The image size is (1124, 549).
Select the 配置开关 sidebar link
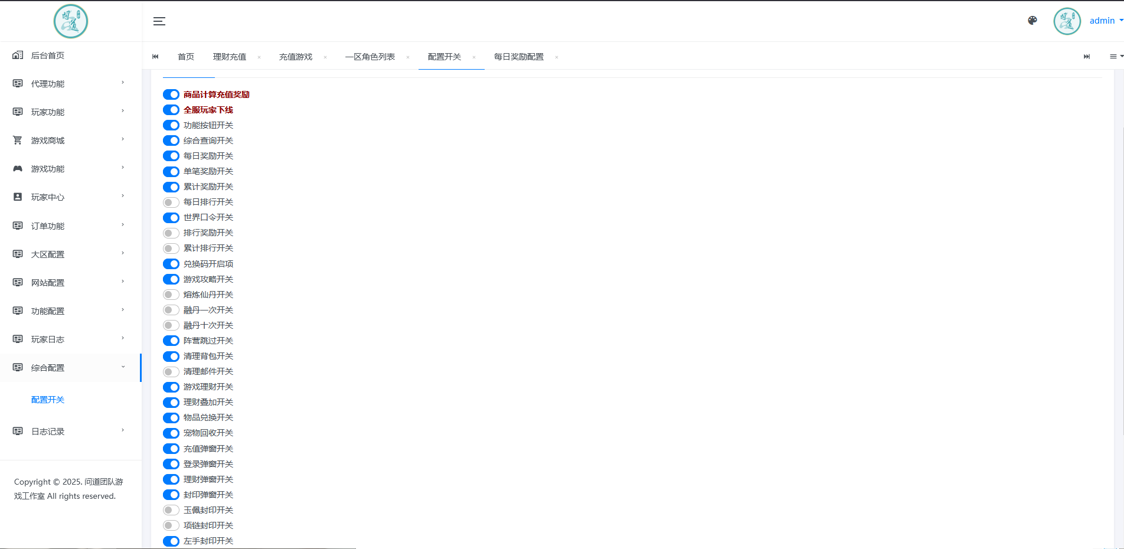point(48,399)
